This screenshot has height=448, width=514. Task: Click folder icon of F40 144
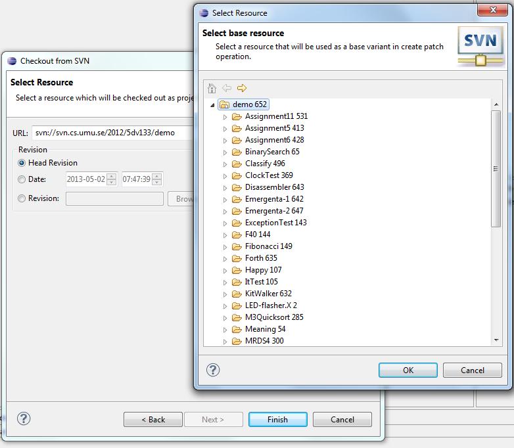coord(237,235)
